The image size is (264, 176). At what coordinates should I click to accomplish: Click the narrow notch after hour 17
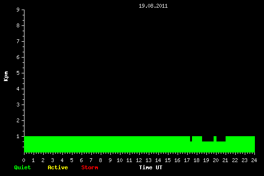[x=191, y=139]
